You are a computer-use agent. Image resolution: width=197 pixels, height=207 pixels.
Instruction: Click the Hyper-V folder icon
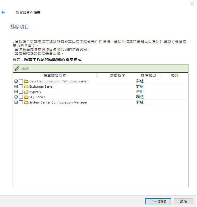pyautogui.click(x=26, y=92)
